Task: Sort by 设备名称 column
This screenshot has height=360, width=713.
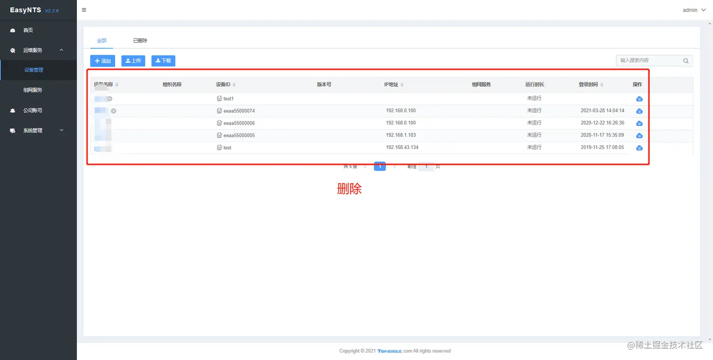Action: click(116, 84)
